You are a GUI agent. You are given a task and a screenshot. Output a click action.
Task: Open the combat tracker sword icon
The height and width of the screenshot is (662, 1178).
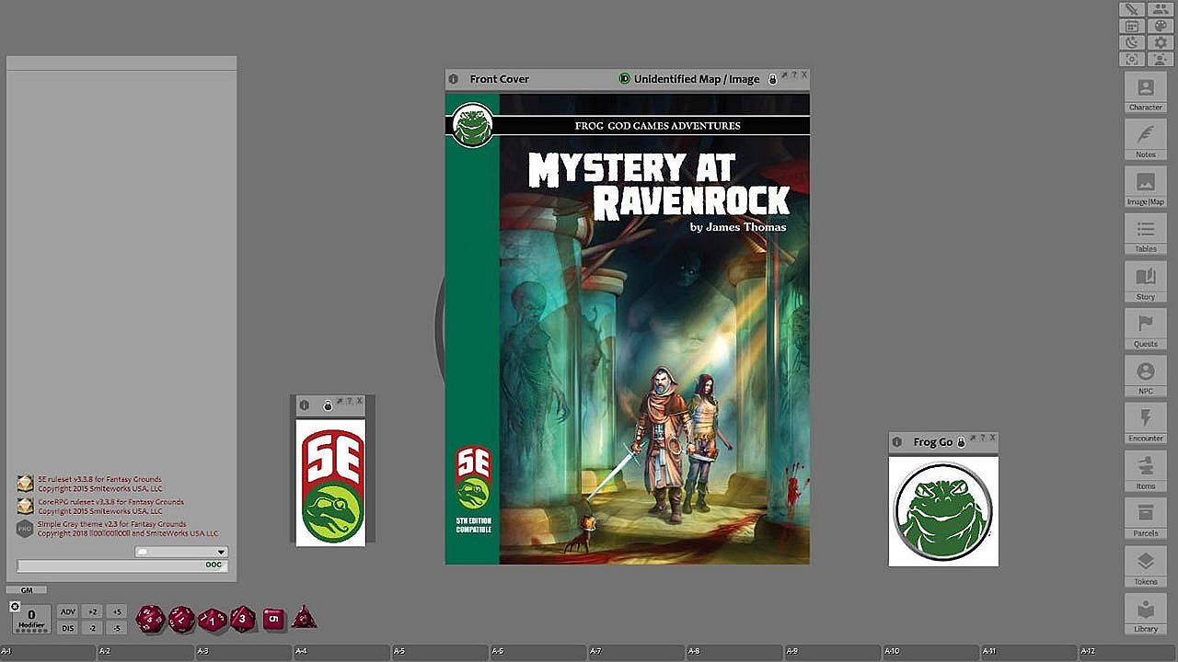[x=1132, y=9]
